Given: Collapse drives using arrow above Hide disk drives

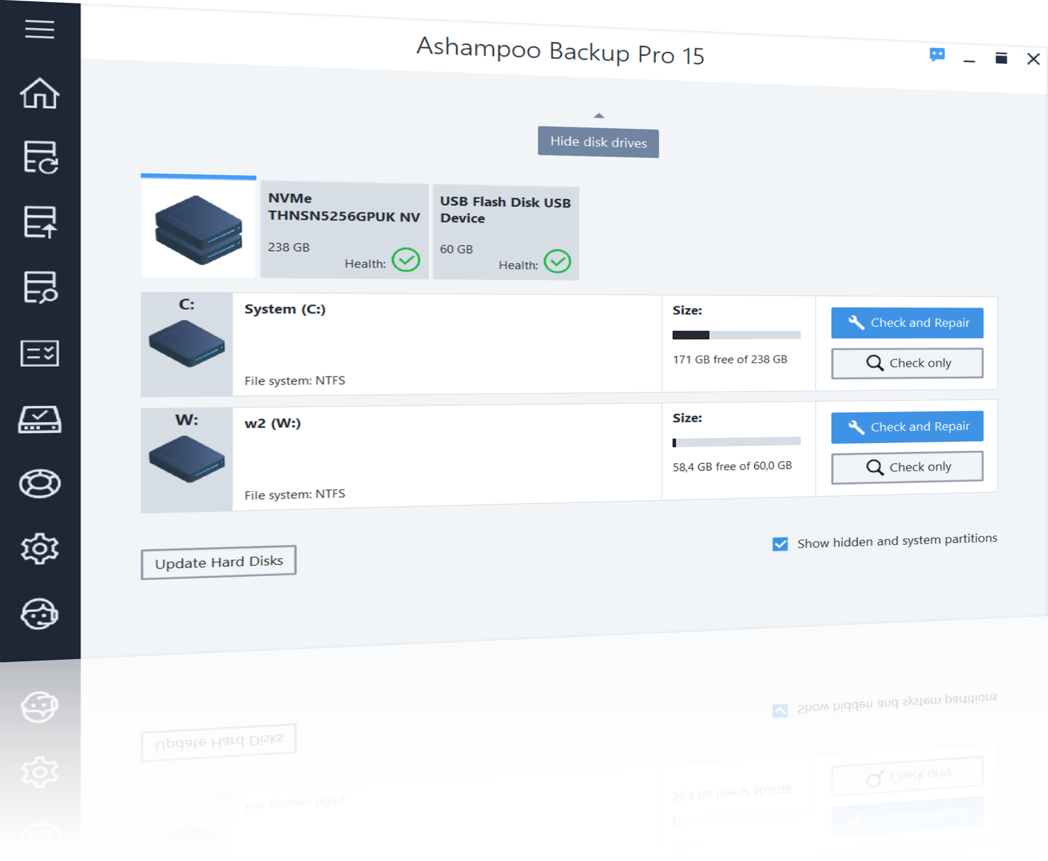Looking at the screenshot, I should tap(599, 116).
